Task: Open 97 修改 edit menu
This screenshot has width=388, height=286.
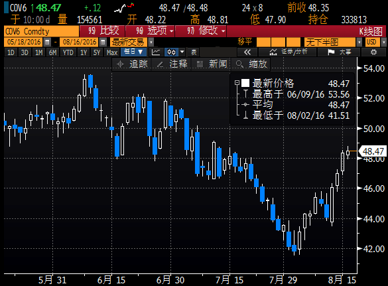Action: point(201,31)
